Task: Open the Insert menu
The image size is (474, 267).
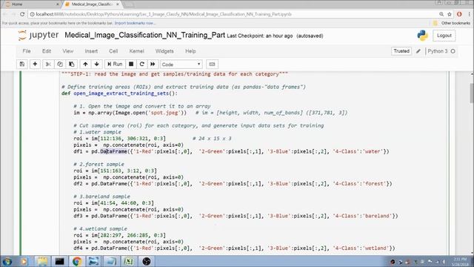Action: click(91, 51)
